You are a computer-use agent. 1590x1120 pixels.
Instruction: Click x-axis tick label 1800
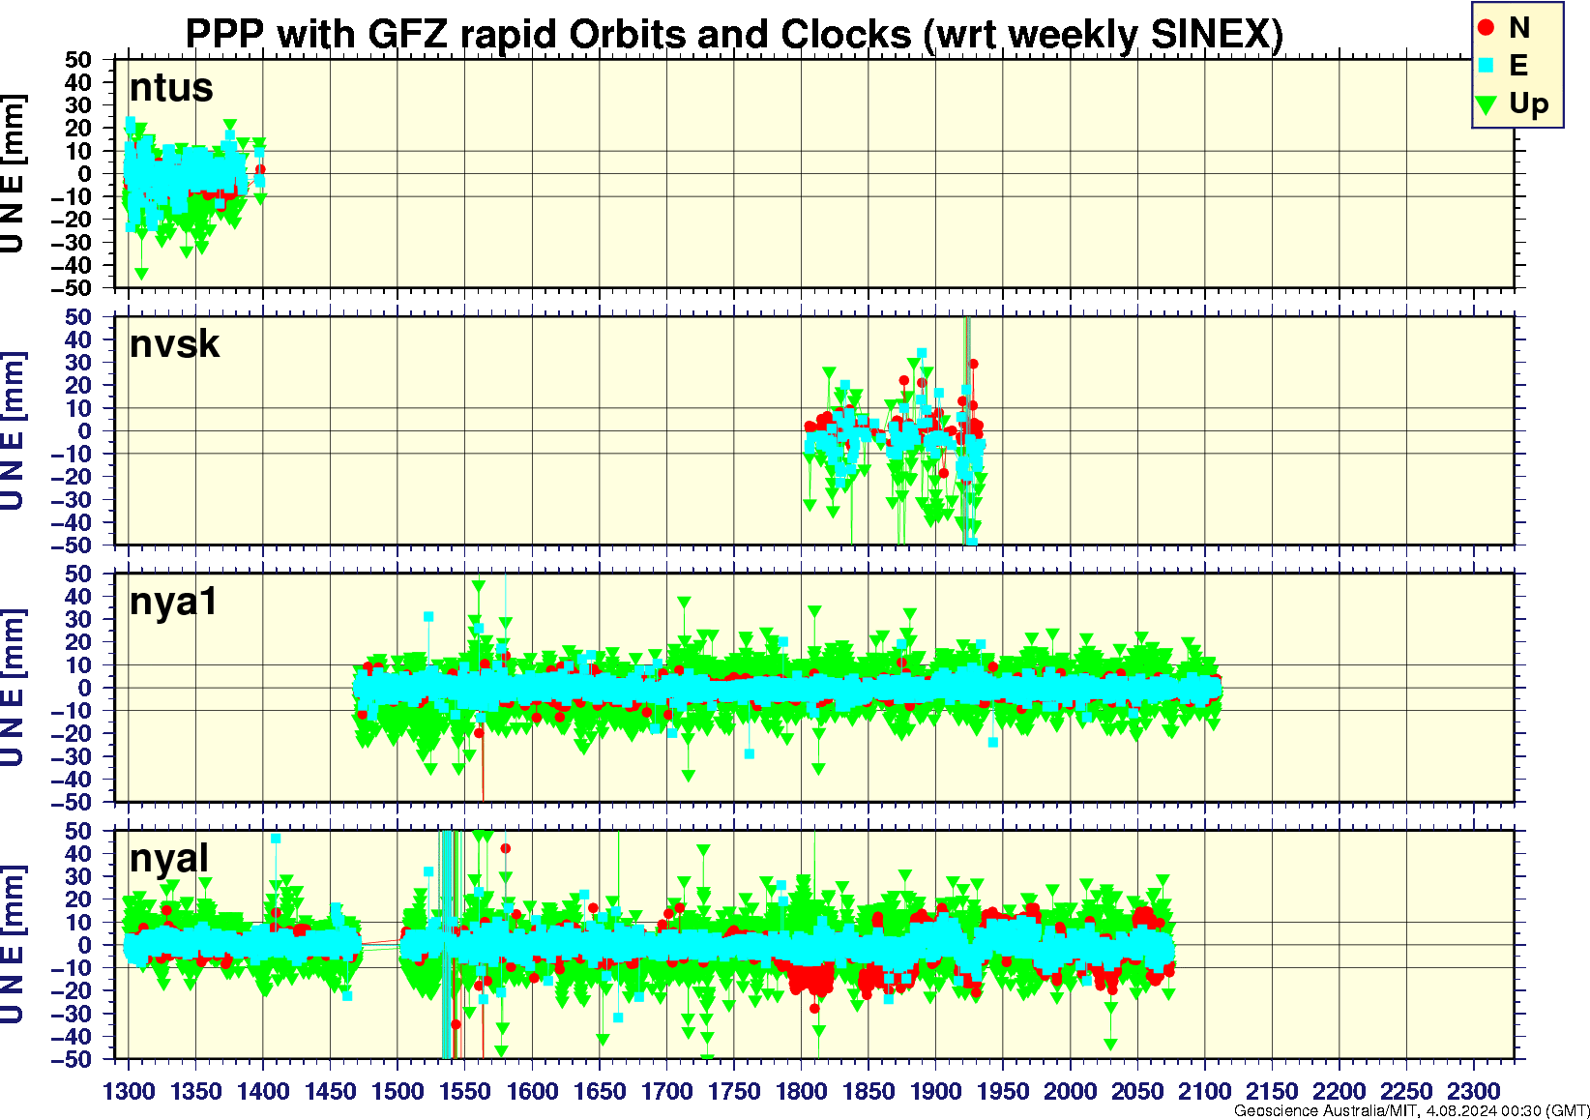click(x=801, y=1091)
